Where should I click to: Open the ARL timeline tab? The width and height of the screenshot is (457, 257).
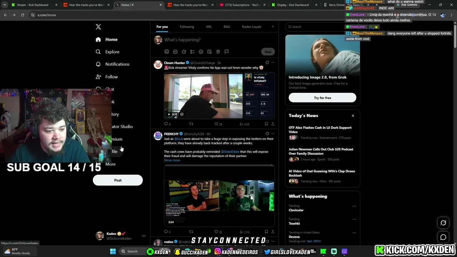point(209,27)
